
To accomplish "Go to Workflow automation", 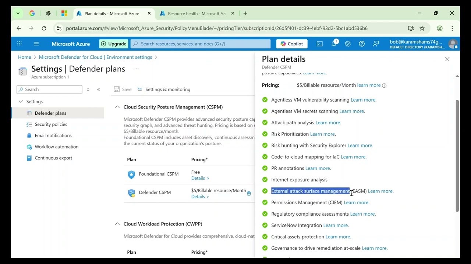I will 56,147.
